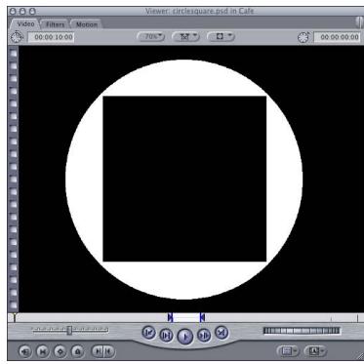
Task: Switch to the Motion tab
Action: coord(87,24)
